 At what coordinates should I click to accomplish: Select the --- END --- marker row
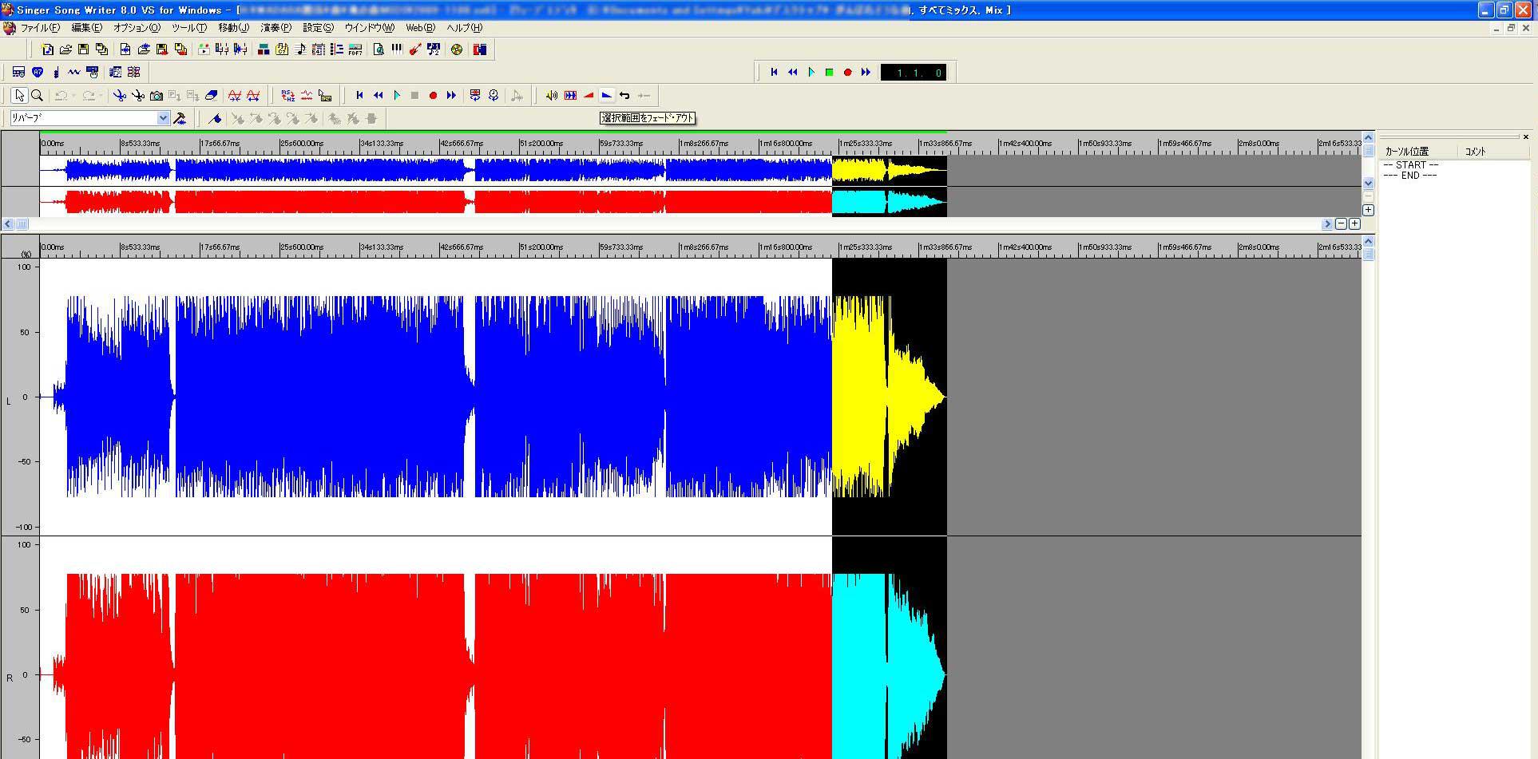1411,176
